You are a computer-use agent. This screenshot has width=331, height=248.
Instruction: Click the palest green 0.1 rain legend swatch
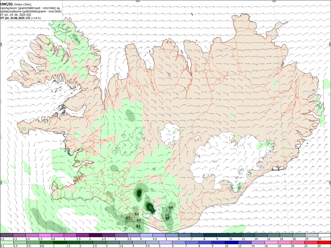[7, 243]
